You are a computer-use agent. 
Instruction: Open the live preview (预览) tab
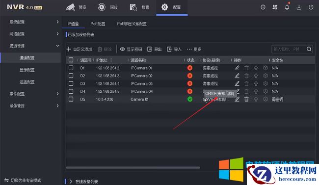(76, 7)
